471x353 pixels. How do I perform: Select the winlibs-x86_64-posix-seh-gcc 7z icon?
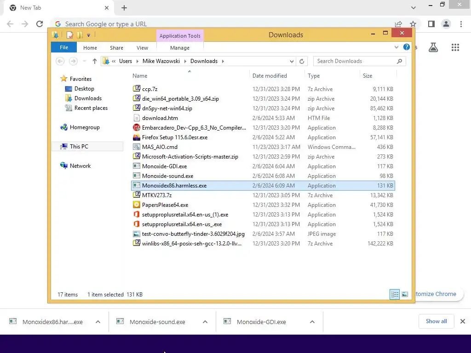coord(136,244)
